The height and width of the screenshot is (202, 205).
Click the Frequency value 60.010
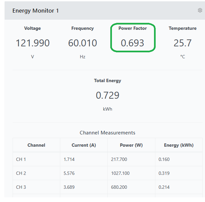tap(82, 43)
